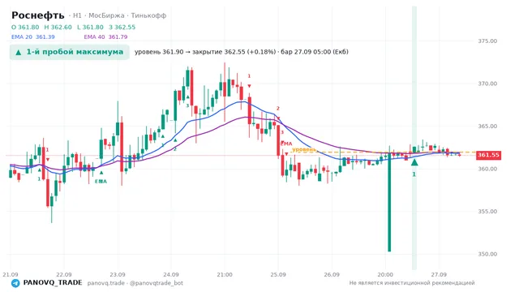Click the 22.09 date axis label

pos(64,275)
